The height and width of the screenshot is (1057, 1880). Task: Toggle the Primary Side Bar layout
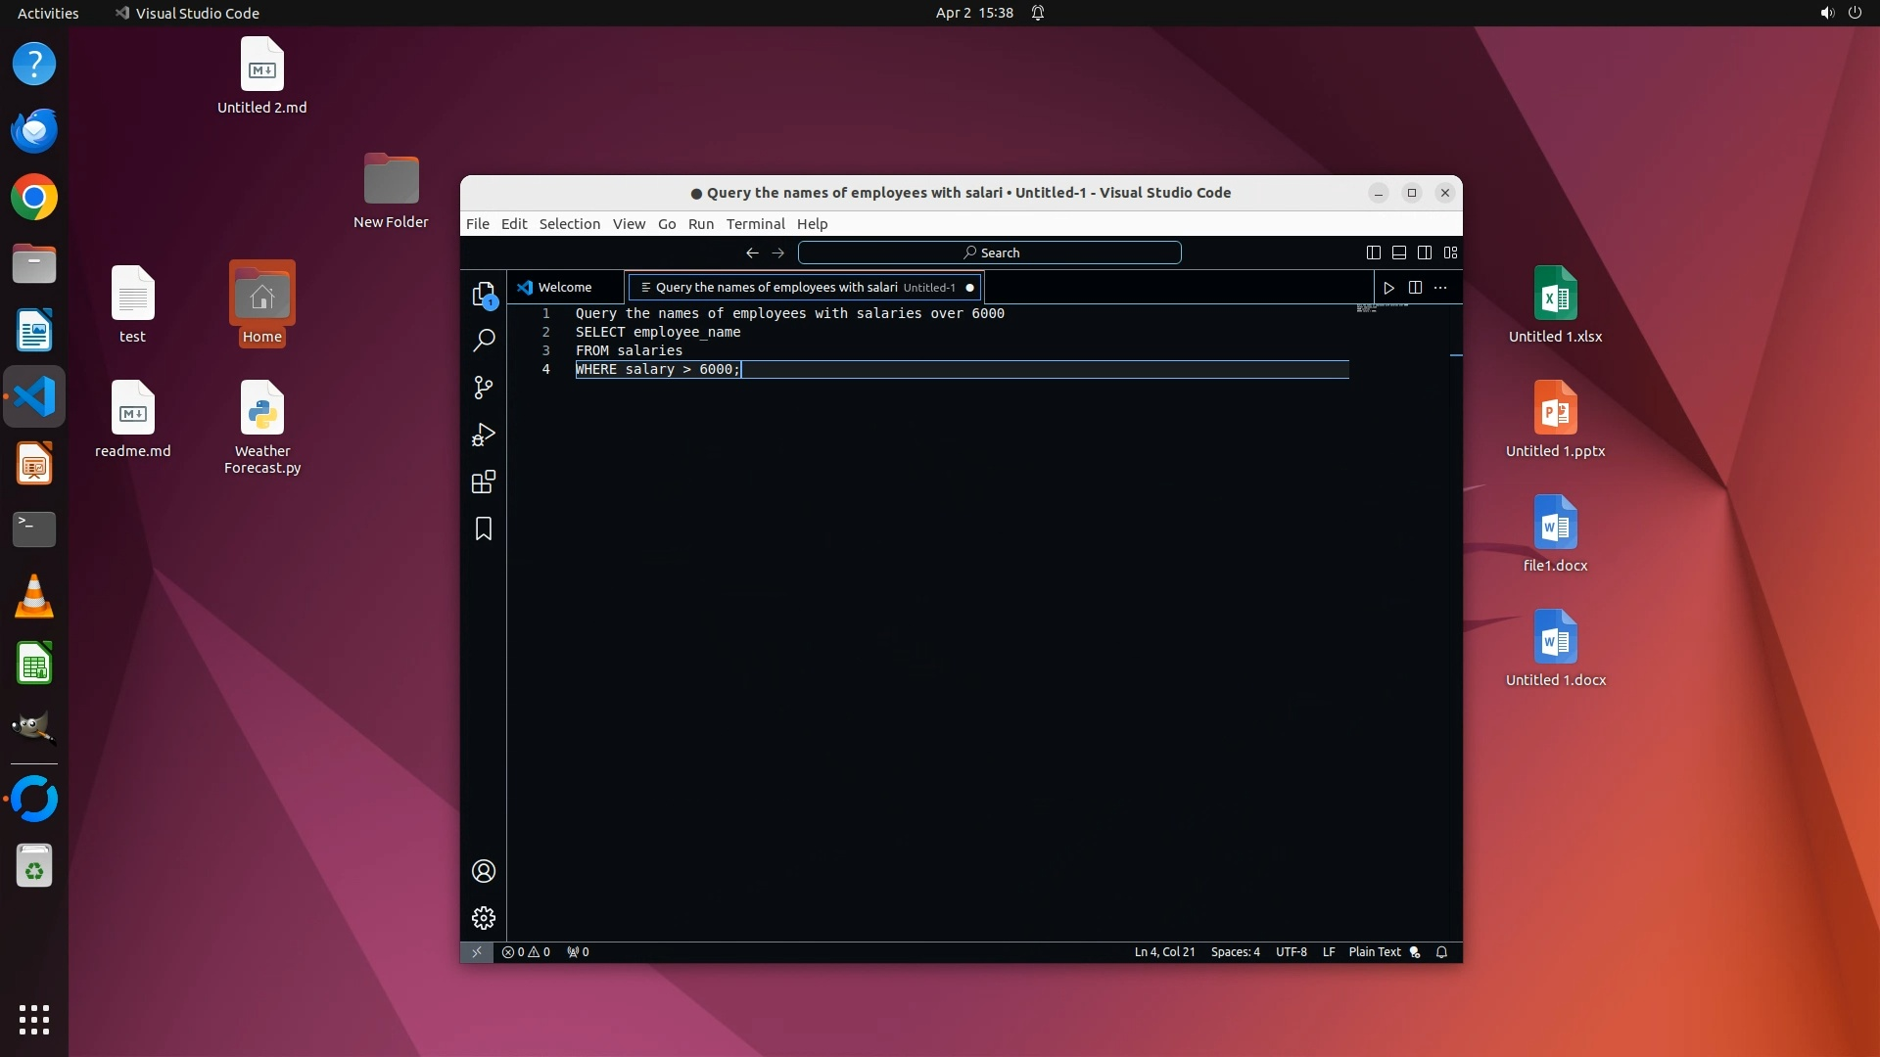pyautogui.click(x=1374, y=253)
